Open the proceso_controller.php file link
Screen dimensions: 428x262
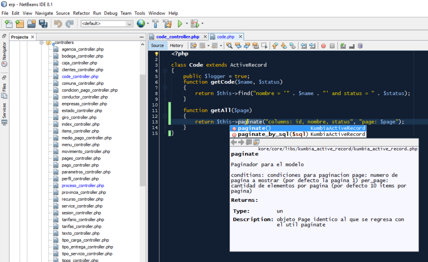(x=82, y=185)
